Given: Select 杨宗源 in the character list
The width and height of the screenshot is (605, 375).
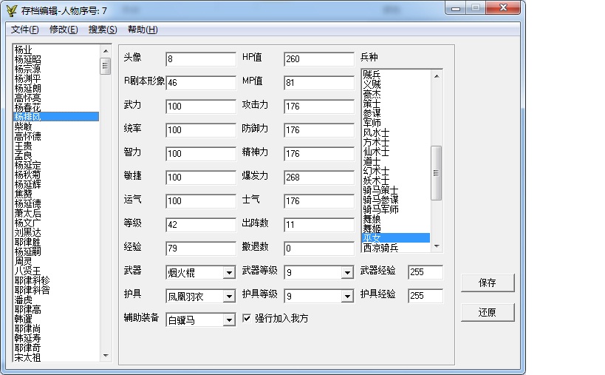Looking at the screenshot, I should (56, 69).
